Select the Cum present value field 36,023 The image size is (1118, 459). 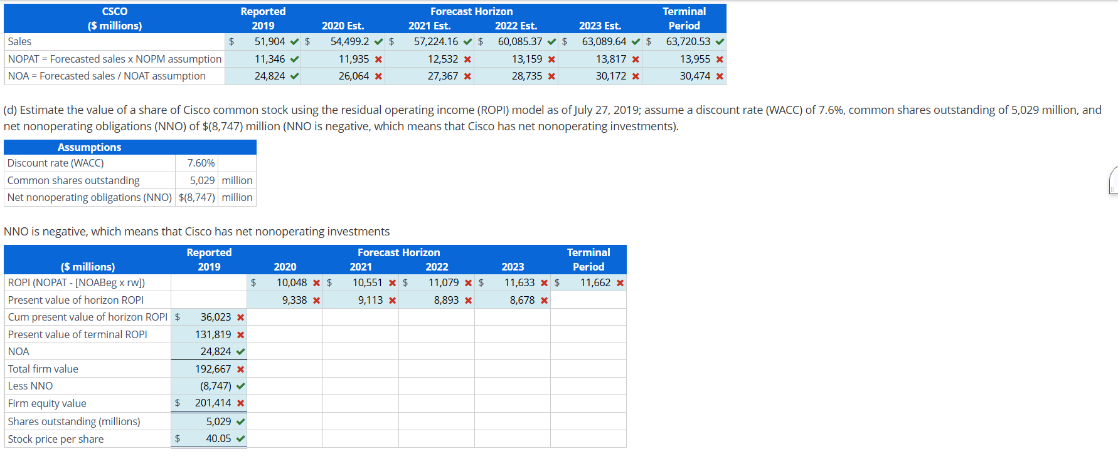209,317
